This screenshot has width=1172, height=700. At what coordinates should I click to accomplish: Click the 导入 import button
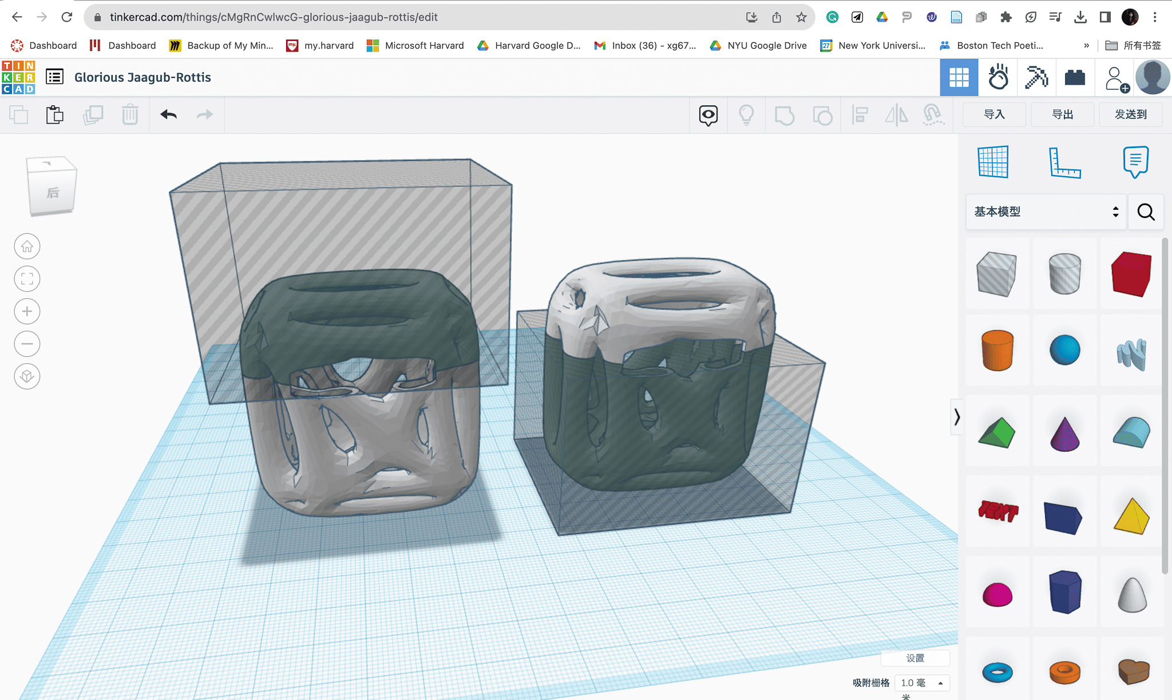(x=995, y=114)
